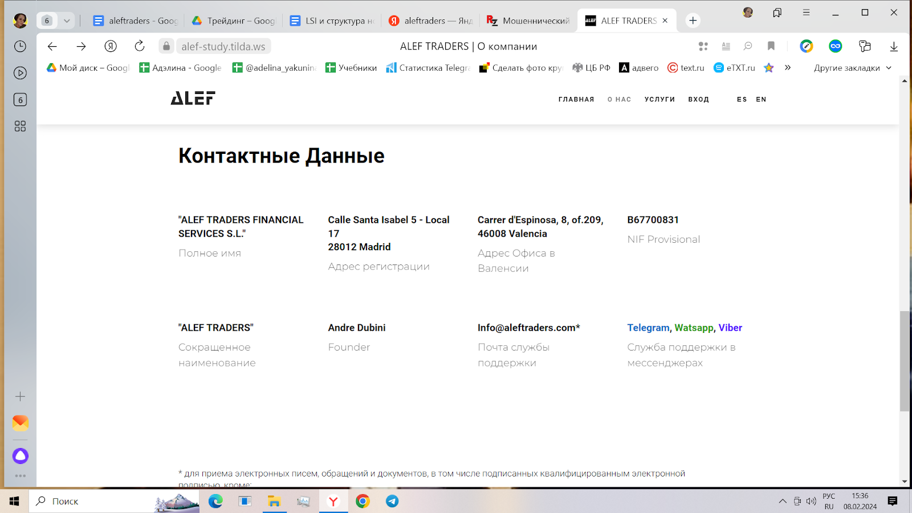This screenshot has width=912, height=513.
Task: Open the site reviews speech bubble icon
Action: tap(748, 46)
